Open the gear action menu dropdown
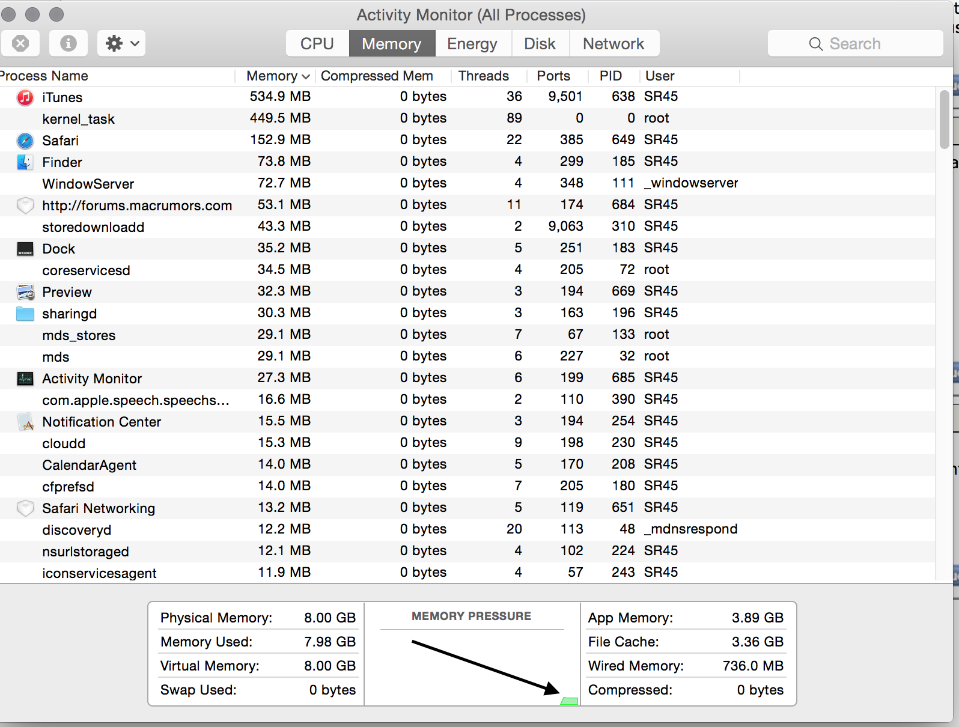Viewport: 959px width, 727px height. [x=121, y=43]
